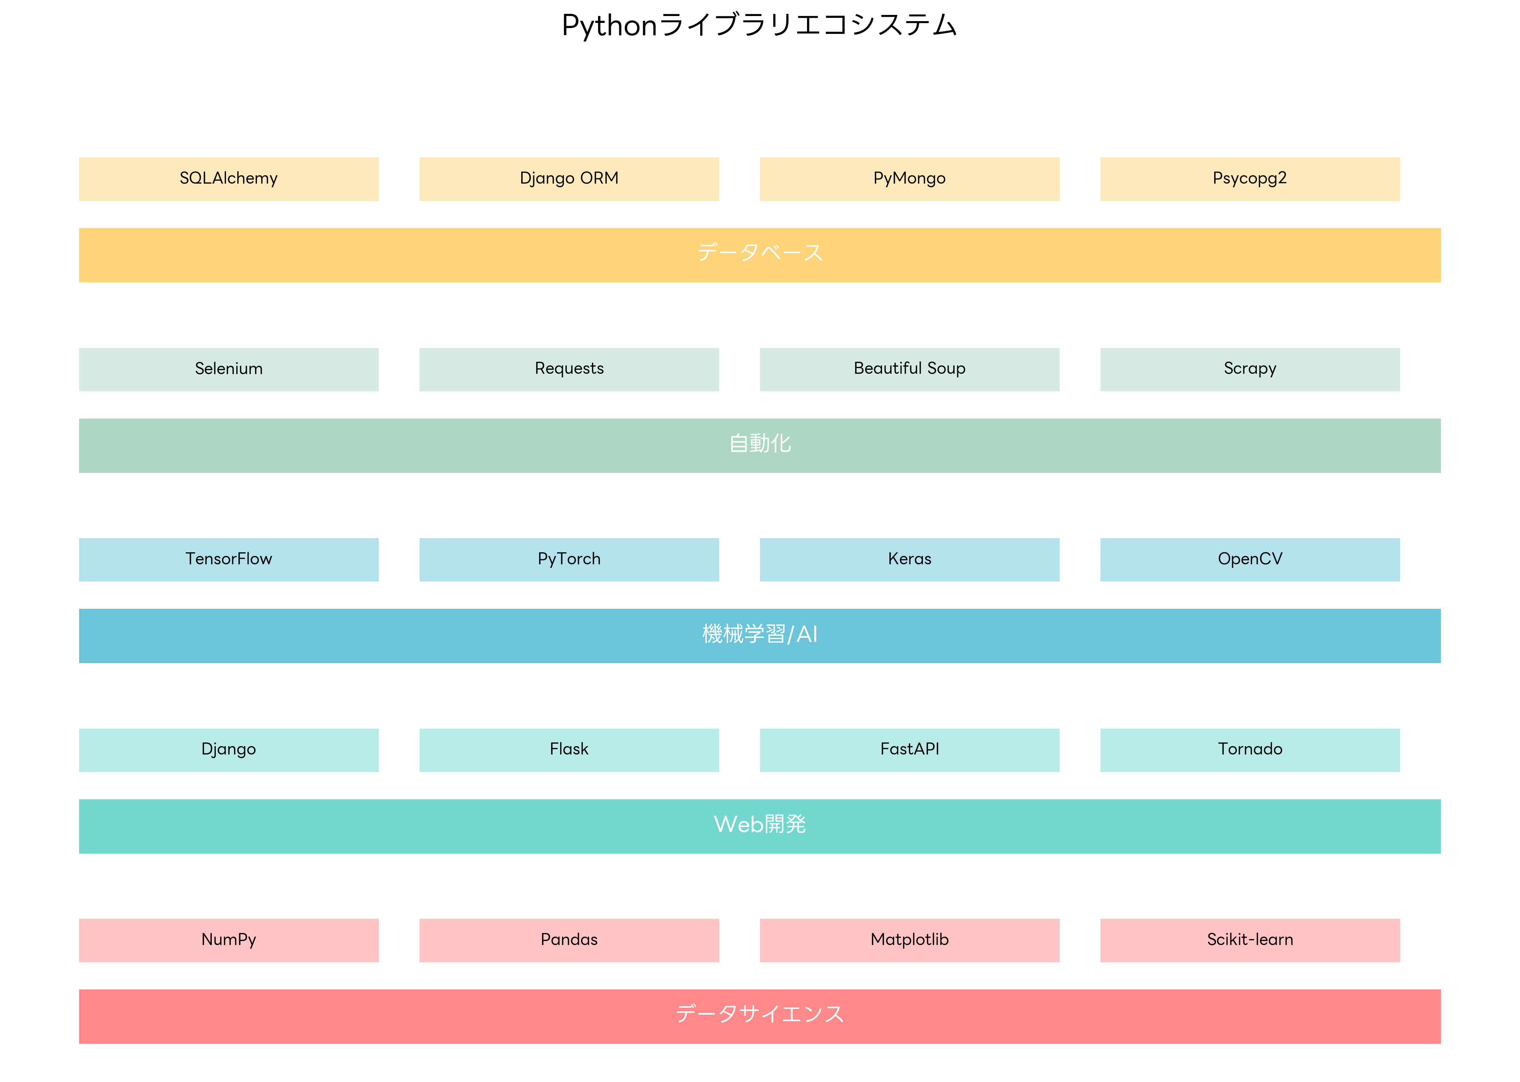Select the TensorFlow box

point(229,560)
